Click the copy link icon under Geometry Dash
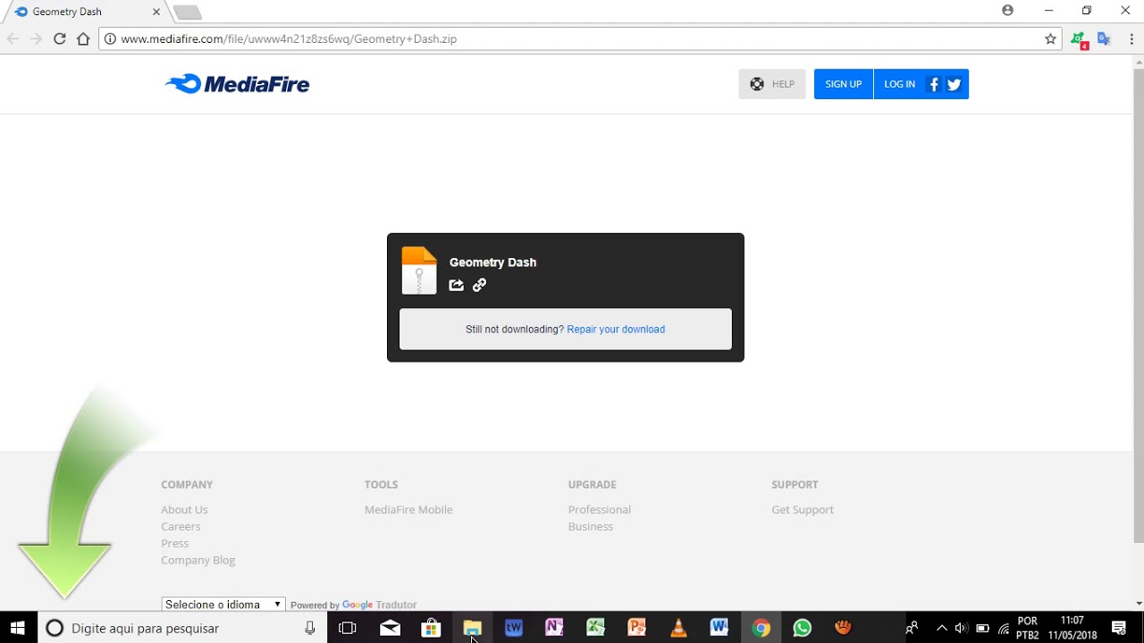 (479, 285)
